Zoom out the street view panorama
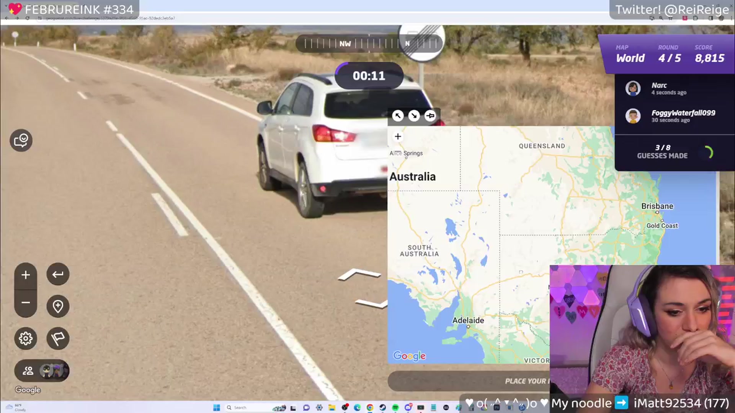The height and width of the screenshot is (413, 735). point(26,303)
